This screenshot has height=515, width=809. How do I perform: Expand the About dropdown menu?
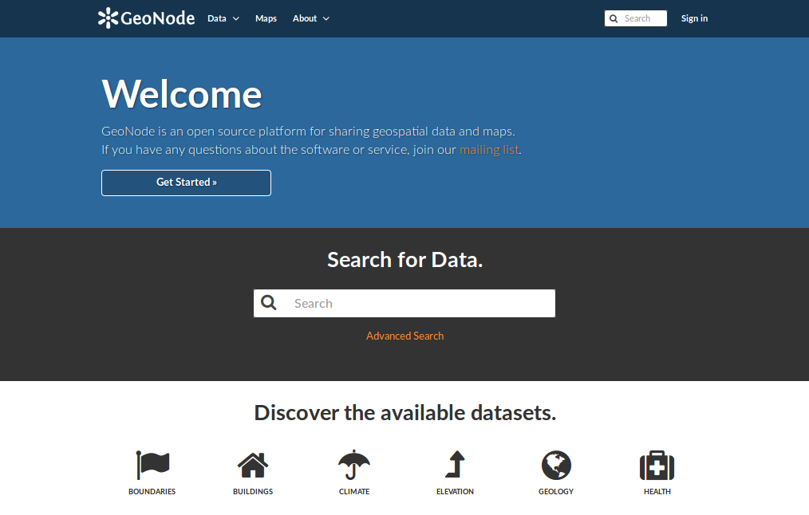(x=310, y=18)
